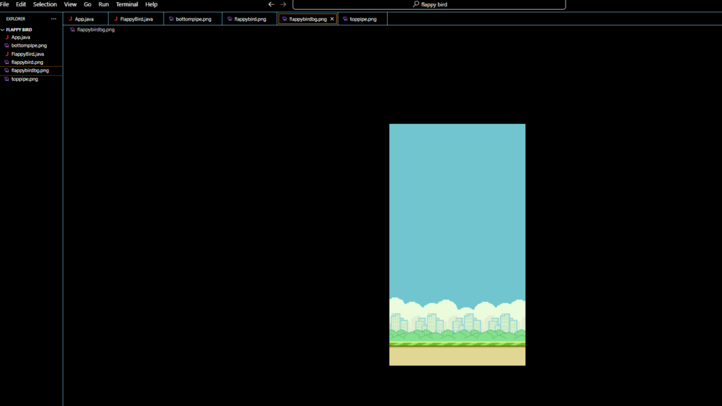Click Java icon on App.java tab
The image size is (722, 406).
[71, 19]
